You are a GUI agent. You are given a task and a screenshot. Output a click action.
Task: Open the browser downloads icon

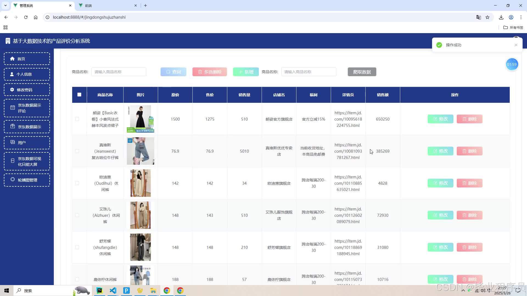[501, 17]
